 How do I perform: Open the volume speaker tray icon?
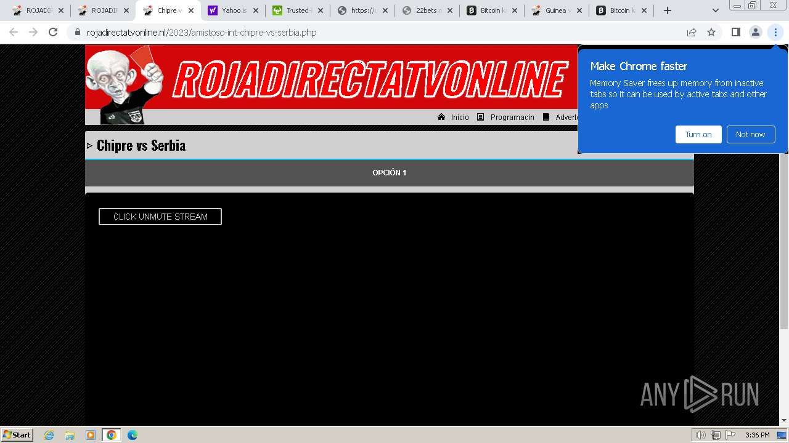[x=701, y=435]
